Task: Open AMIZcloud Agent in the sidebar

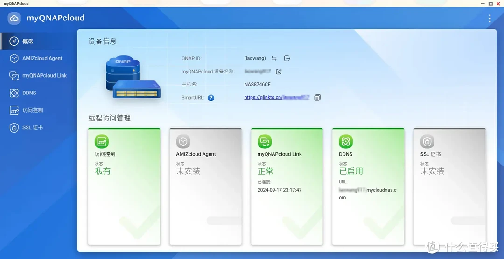Action: 38,58
